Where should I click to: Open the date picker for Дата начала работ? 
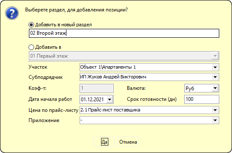tap(109, 100)
